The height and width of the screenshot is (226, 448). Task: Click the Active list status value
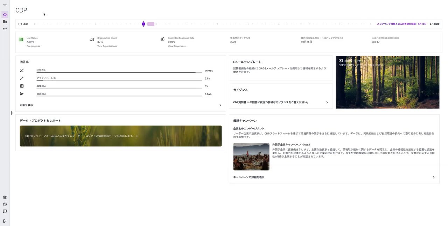click(30, 42)
